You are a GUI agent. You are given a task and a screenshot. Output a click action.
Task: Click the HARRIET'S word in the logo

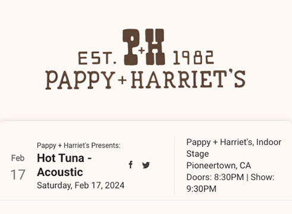[x=189, y=79]
